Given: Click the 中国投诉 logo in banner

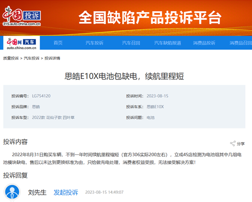Looking at the screenshot, I should coord(21,16).
